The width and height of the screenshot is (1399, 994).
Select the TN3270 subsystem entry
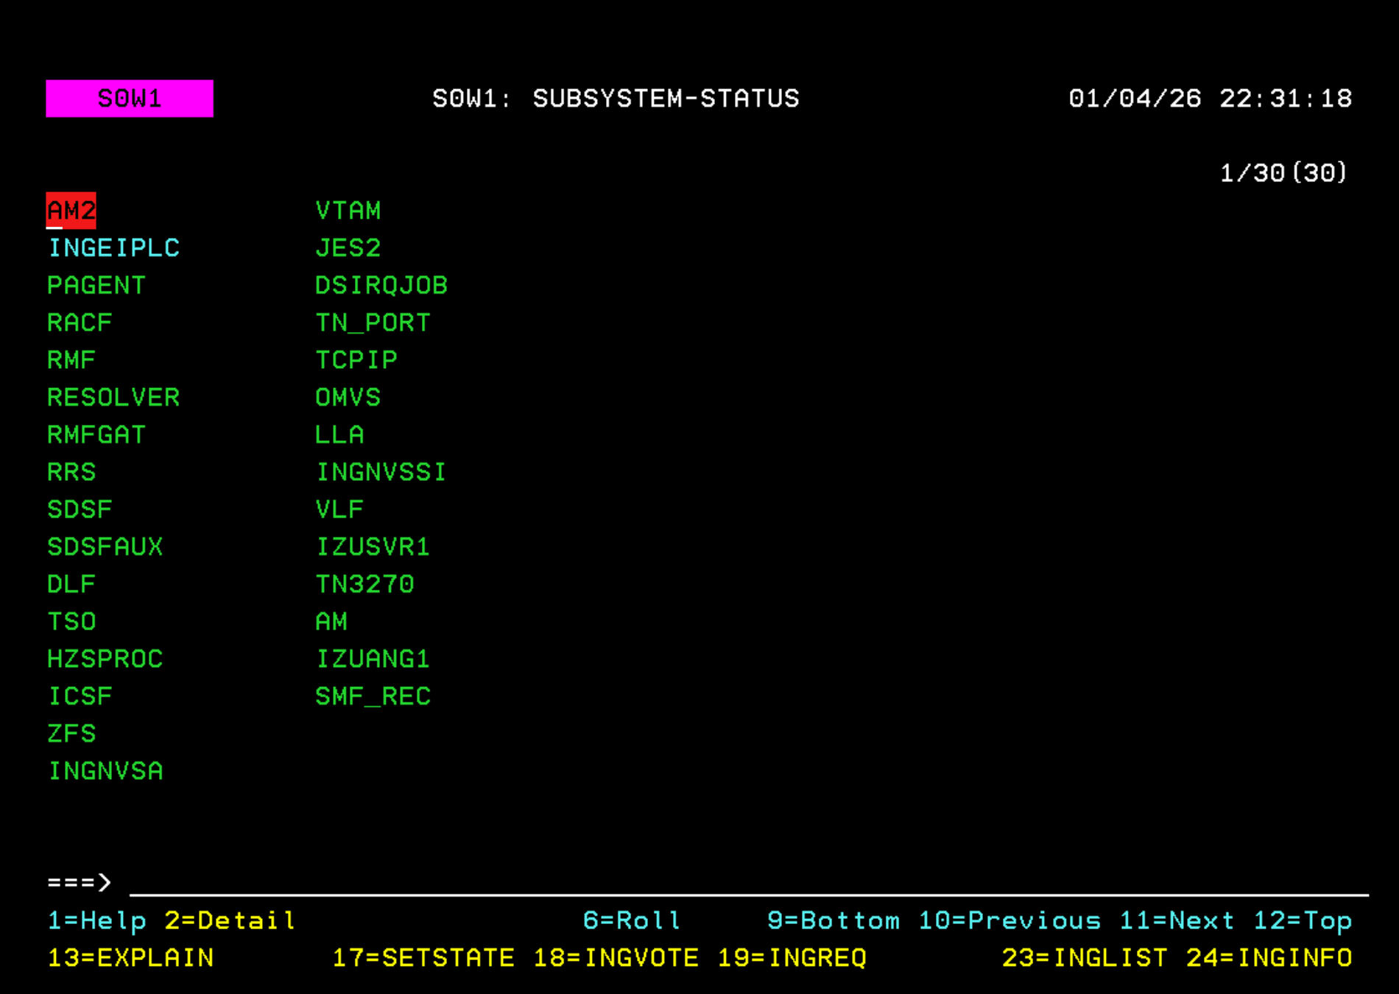click(x=364, y=584)
